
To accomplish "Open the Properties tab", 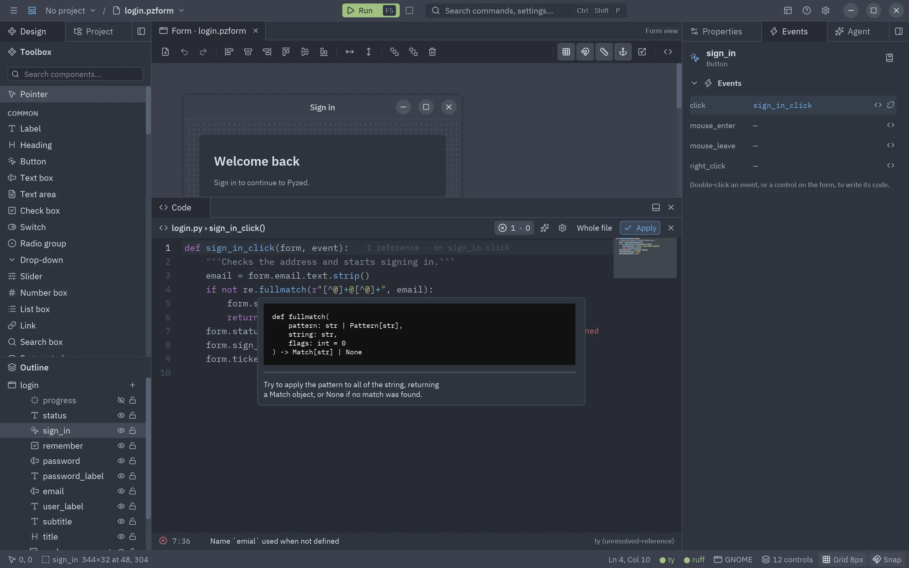I will click(x=722, y=32).
